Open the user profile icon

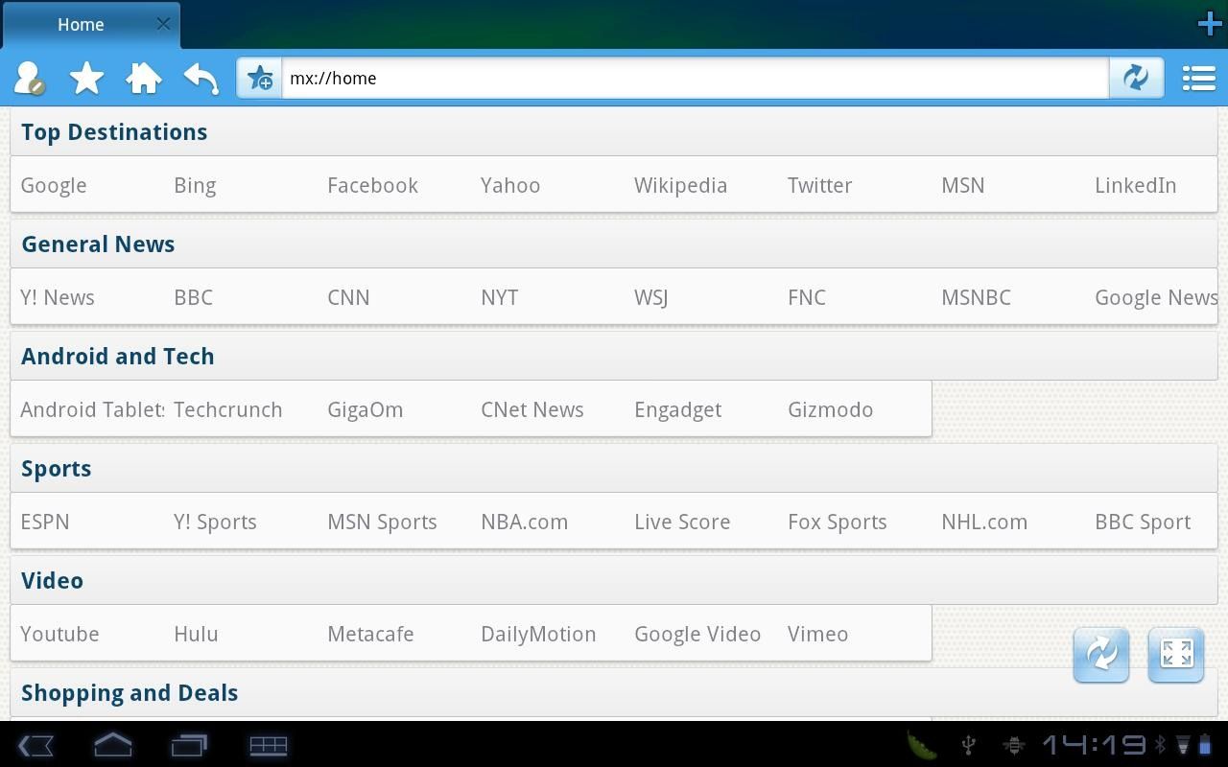(x=28, y=79)
